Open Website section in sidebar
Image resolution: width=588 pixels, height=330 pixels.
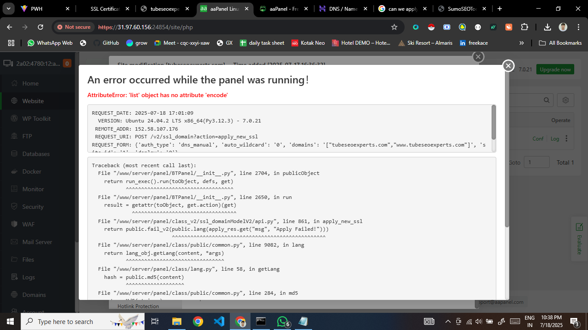33,101
